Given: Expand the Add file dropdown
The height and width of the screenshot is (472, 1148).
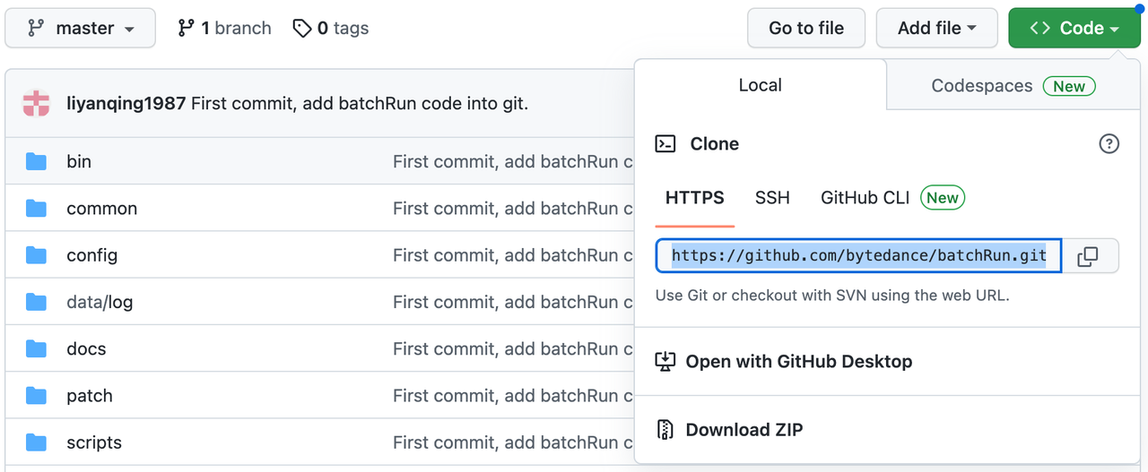Looking at the screenshot, I should 936,28.
